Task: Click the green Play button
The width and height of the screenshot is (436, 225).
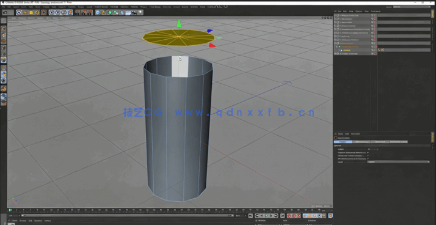Action: [x=266, y=216]
